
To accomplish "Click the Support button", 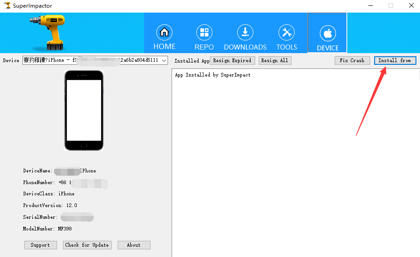I will [x=40, y=245].
